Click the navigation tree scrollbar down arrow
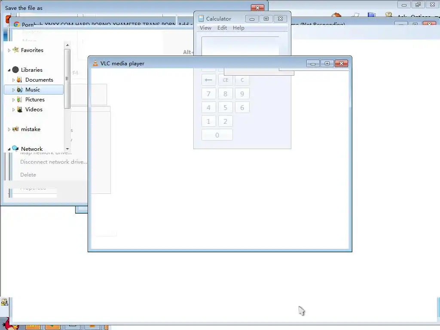 tap(67, 149)
